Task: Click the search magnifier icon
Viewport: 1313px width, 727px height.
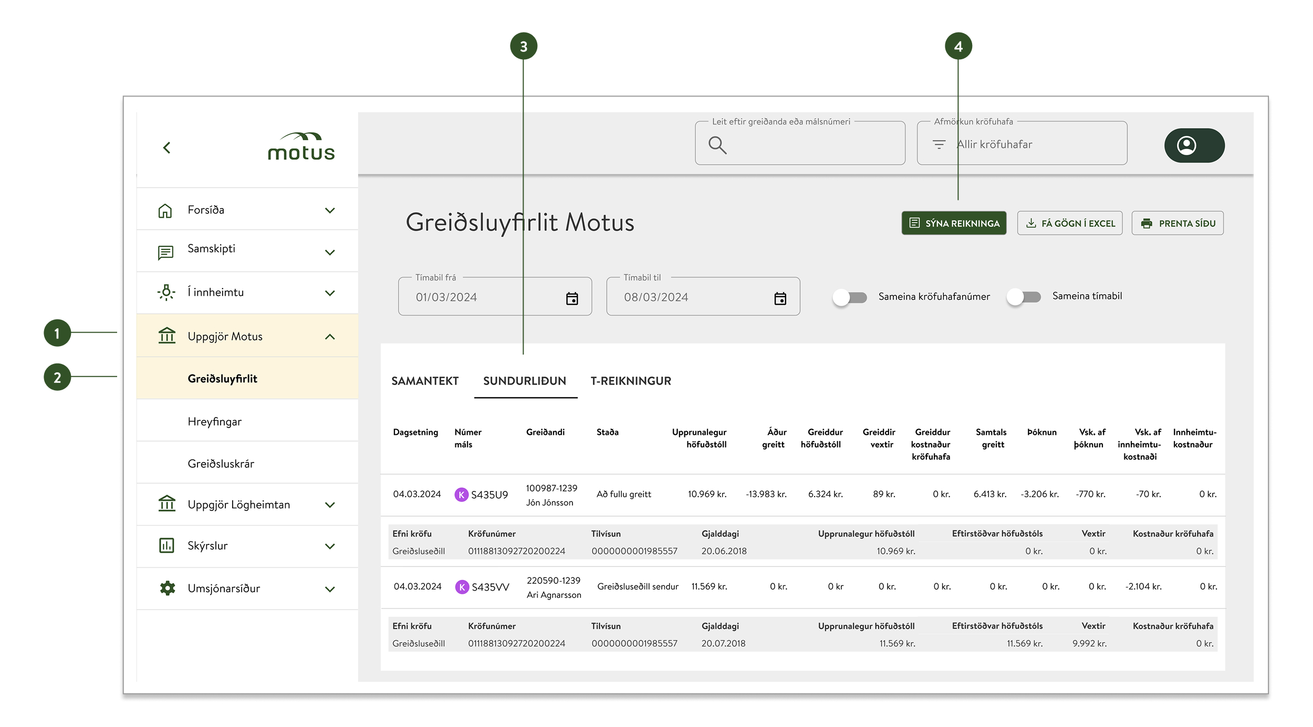Action: [x=717, y=145]
